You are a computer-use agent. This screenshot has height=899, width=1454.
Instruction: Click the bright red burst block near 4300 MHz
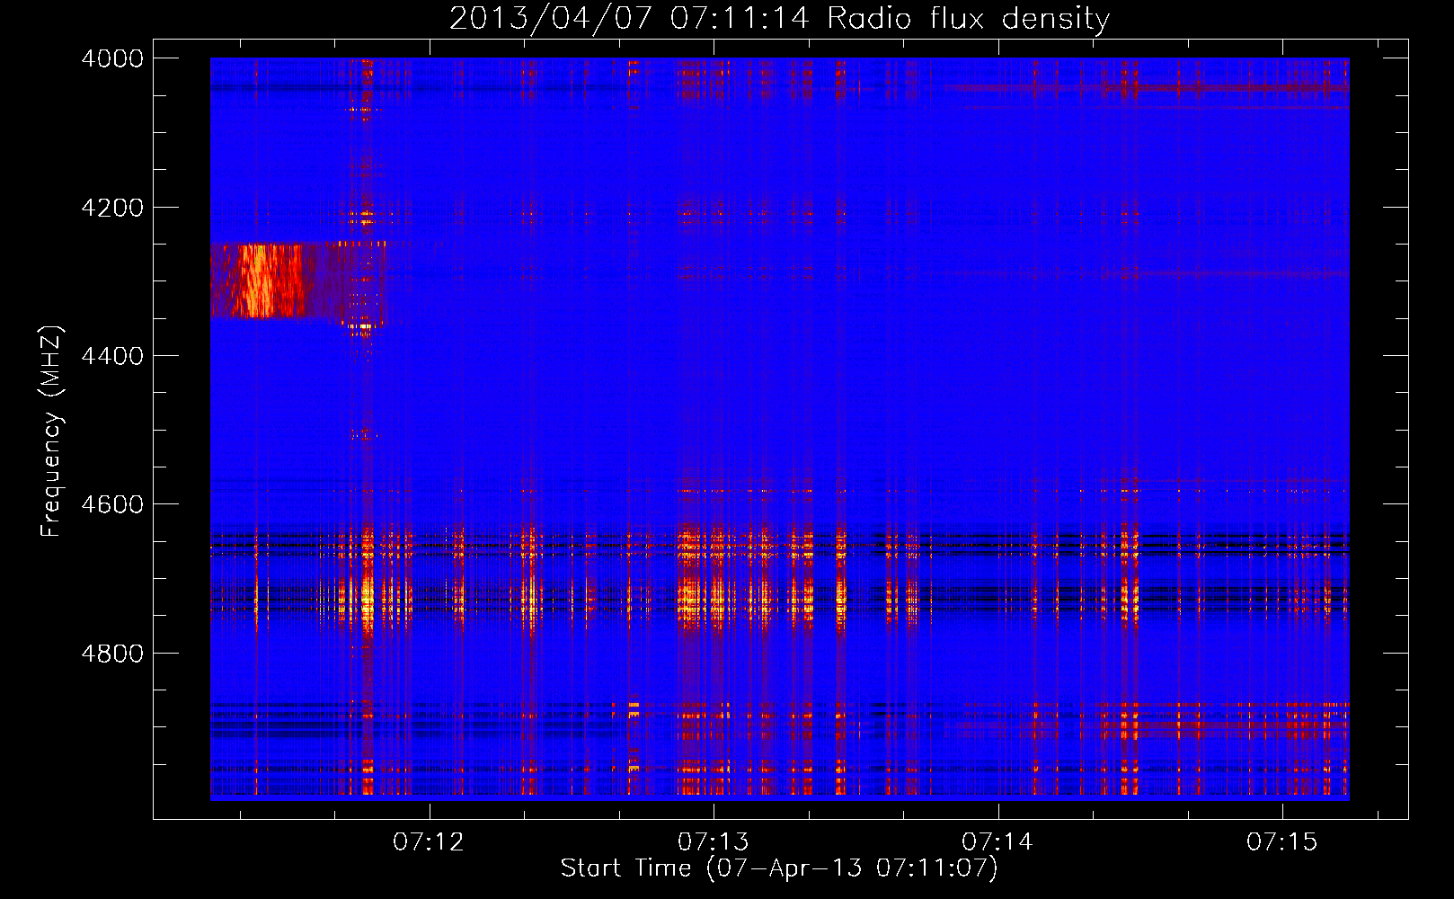pos(262,280)
